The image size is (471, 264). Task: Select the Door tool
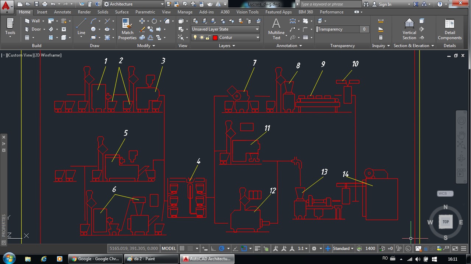coord(35,29)
